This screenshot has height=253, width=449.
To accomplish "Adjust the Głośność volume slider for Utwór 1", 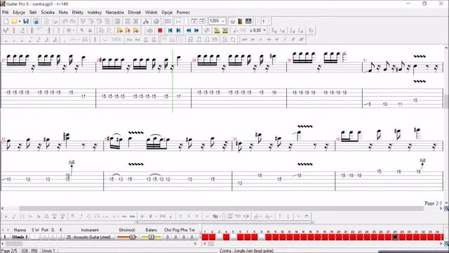I will point(127,238).
